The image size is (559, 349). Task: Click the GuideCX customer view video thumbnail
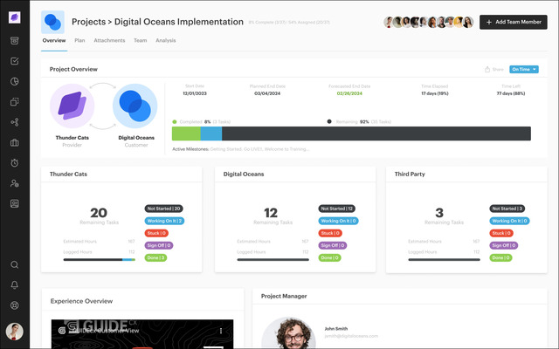coord(142,334)
